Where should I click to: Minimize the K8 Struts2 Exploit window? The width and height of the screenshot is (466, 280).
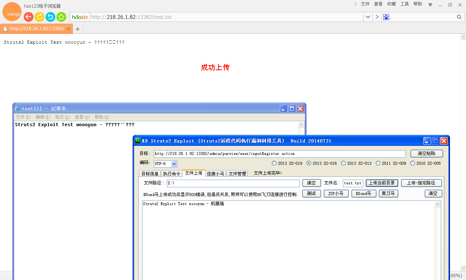[427, 141]
